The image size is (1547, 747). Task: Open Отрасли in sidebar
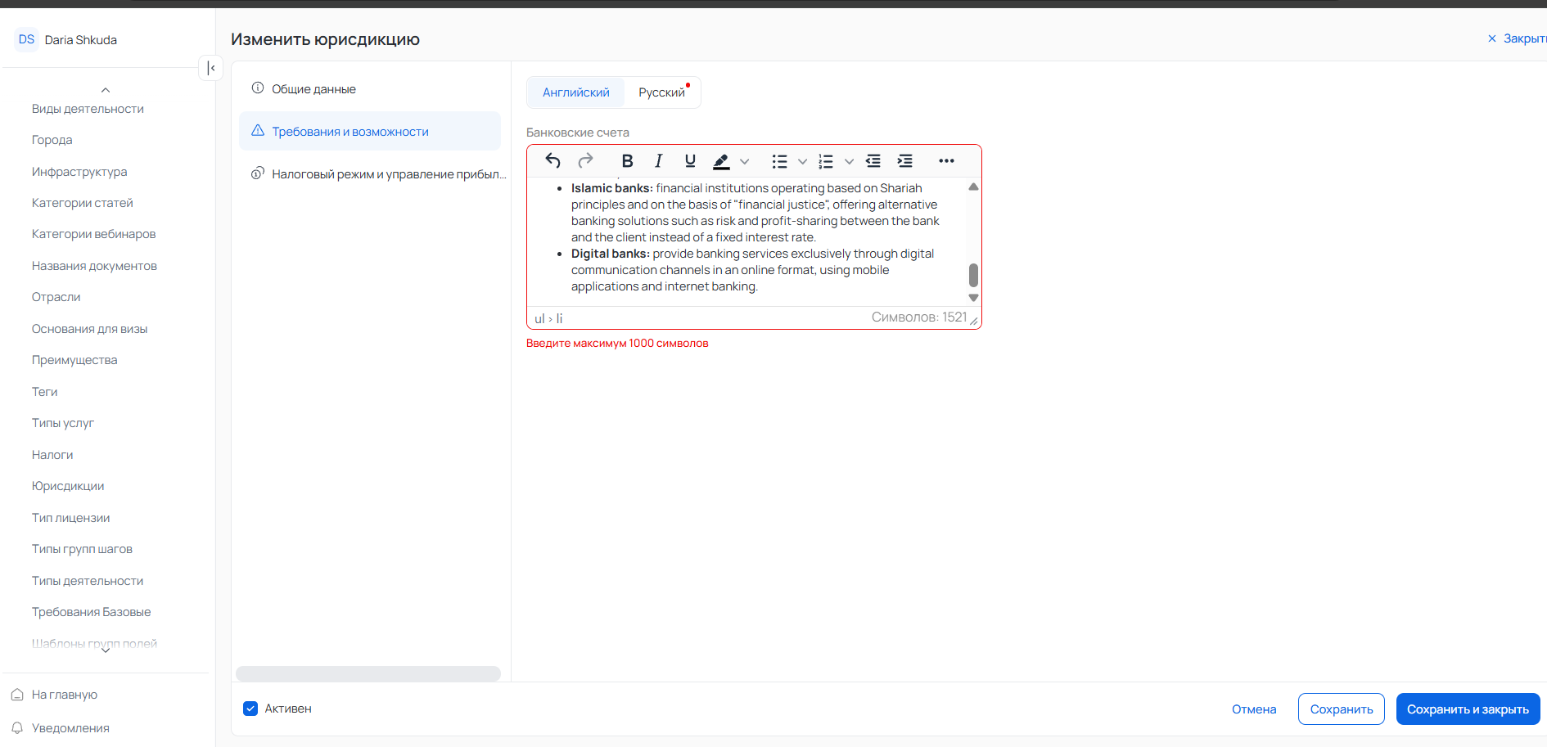[56, 297]
